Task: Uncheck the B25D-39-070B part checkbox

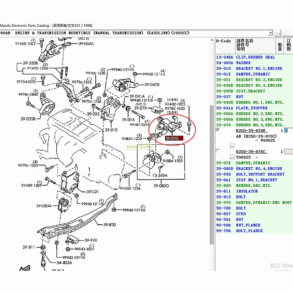Action: coord(218,130)
